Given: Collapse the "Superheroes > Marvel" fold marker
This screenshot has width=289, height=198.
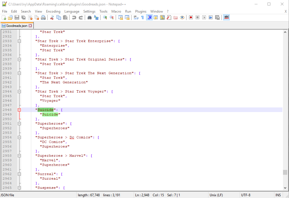Looking at the screenshot, I should coord(19,156).
